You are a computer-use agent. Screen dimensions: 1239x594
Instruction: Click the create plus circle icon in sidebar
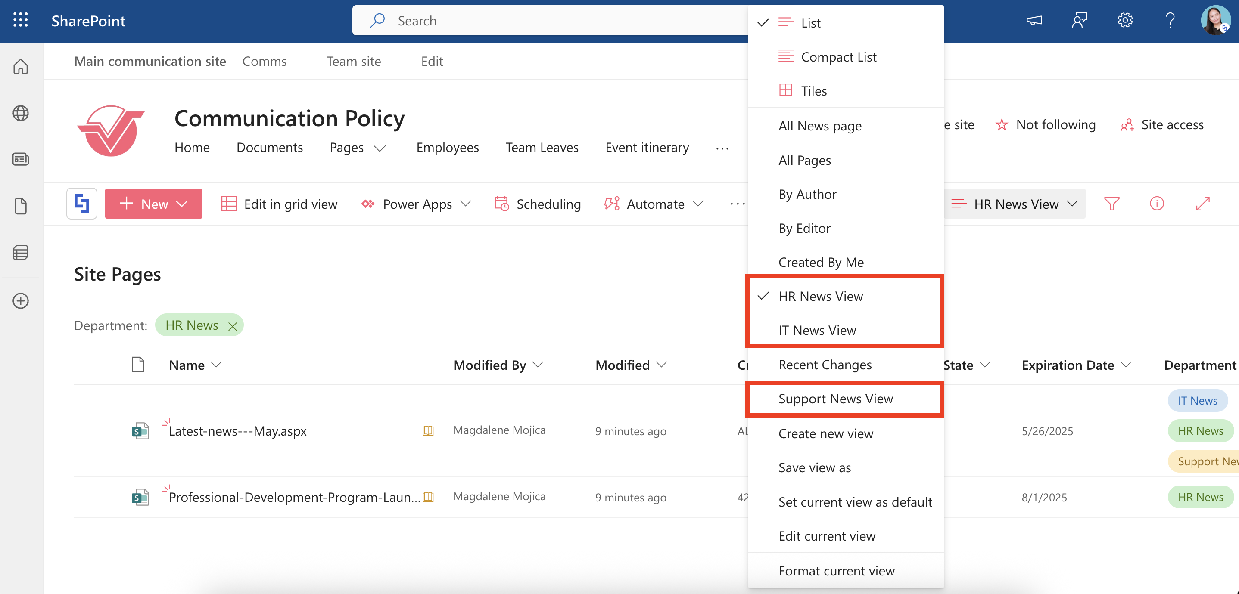click(20, 301)
